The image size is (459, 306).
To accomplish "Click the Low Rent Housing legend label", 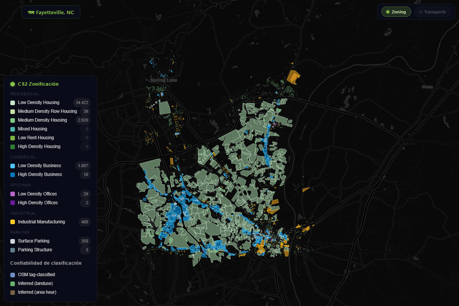I will pyautogui.click(x=36, y=138).
